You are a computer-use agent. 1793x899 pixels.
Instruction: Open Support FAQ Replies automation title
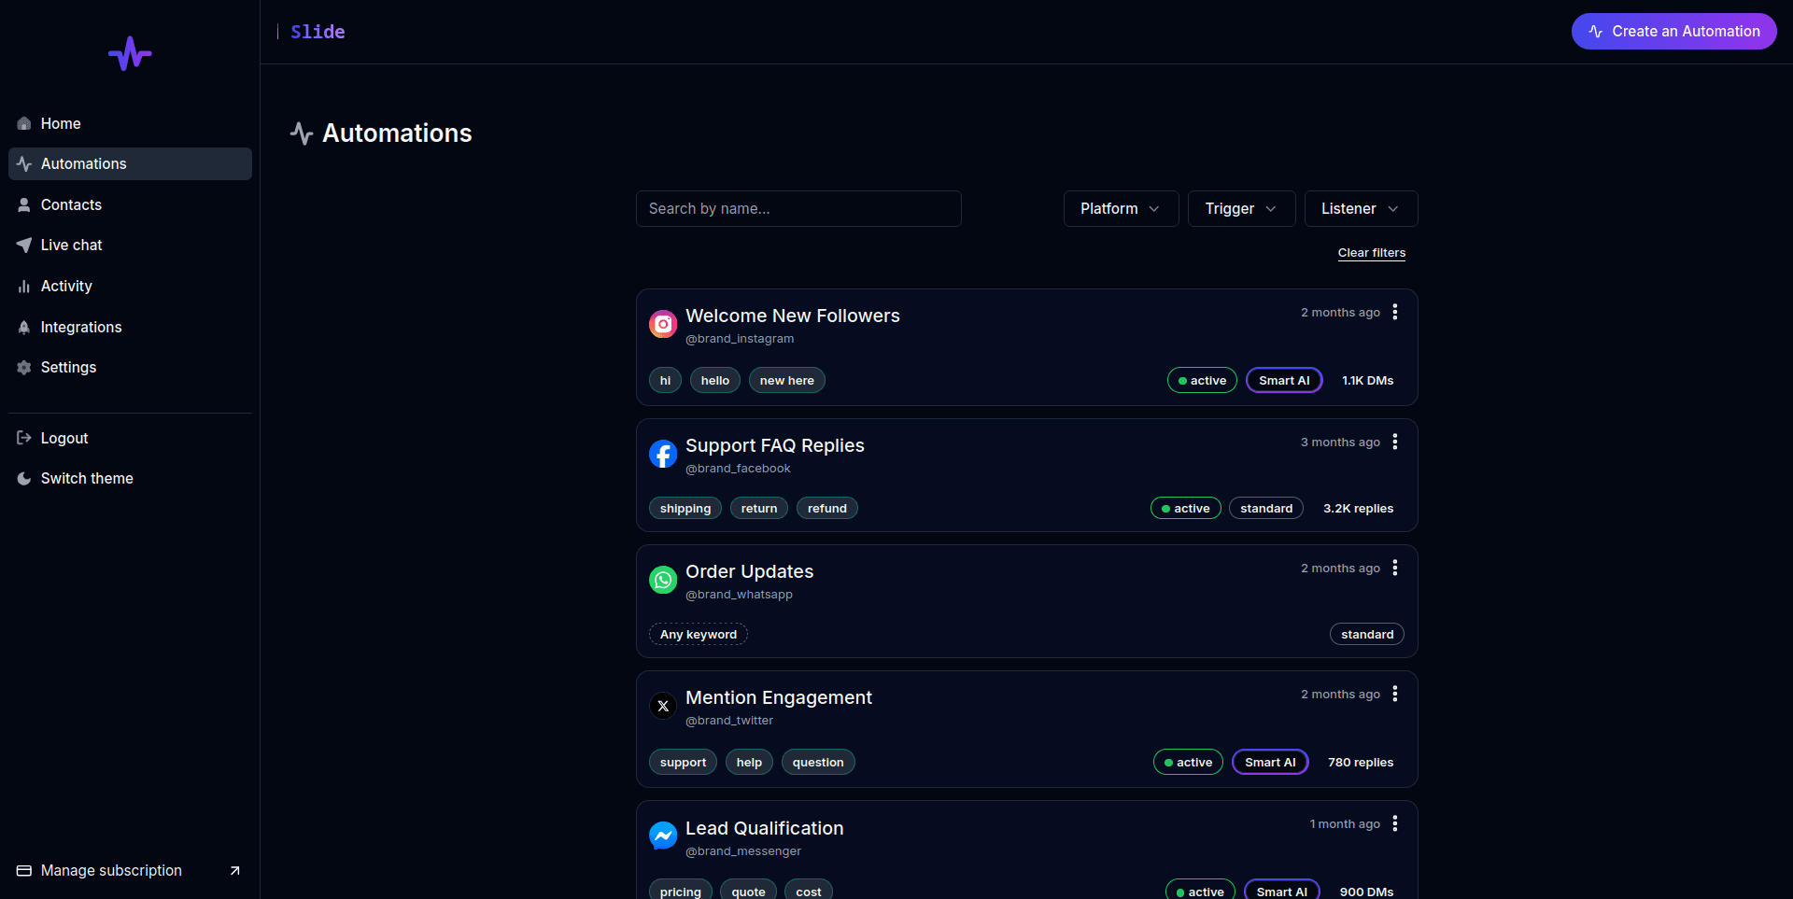point(774,445)
